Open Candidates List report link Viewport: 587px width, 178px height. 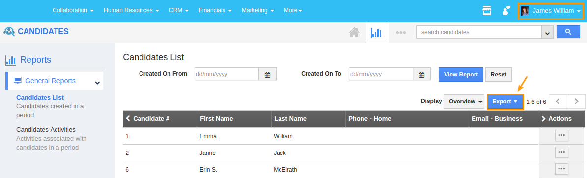[40, 97]
